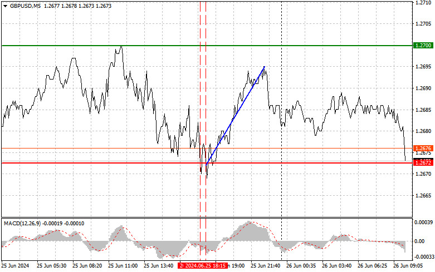
Task: Click the 26 Jun 09:05 time label
Action: click(408, 266)
